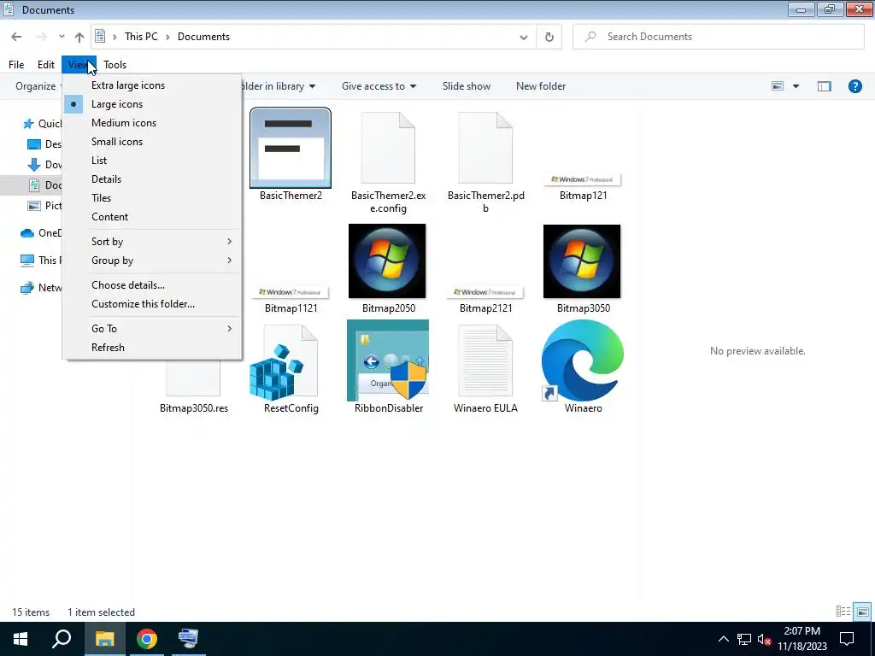Open Pictures in navigation pane
This screenshot has width=875, height=656.
(x=44, y=206)
